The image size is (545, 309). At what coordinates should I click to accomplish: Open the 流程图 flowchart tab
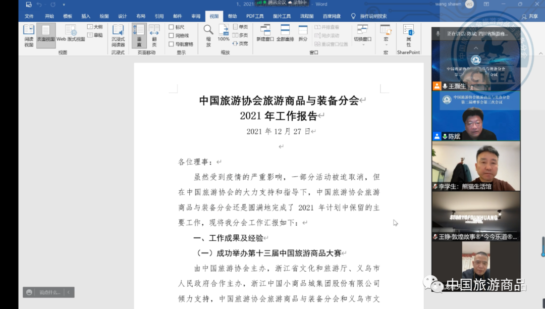pyautogui.click(x=307, y=16)
